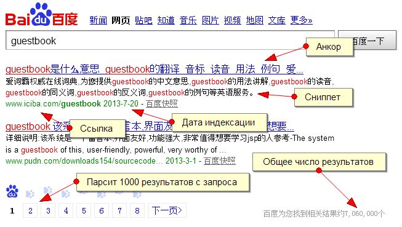Screen dimensions: 402x227
Task: Open the 地图 maps tab
Action: (x=255, y=20)
